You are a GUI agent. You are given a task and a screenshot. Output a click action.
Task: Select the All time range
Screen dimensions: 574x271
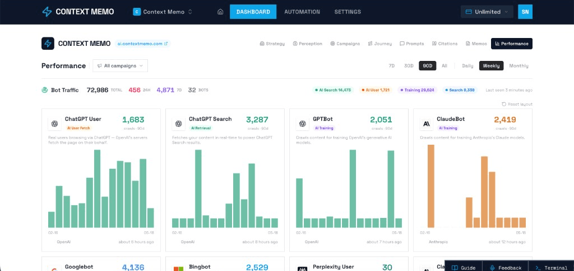[444, 65]
